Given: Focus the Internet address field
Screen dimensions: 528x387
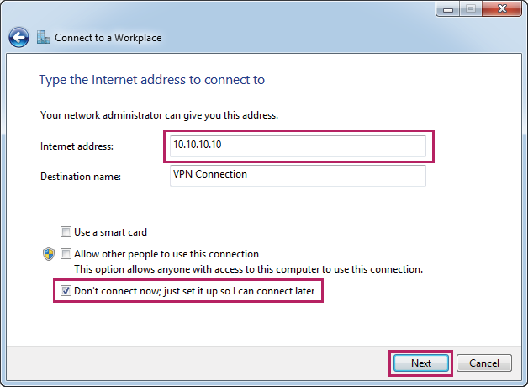Looking at the screenshot, I should [x=298, y=146].
